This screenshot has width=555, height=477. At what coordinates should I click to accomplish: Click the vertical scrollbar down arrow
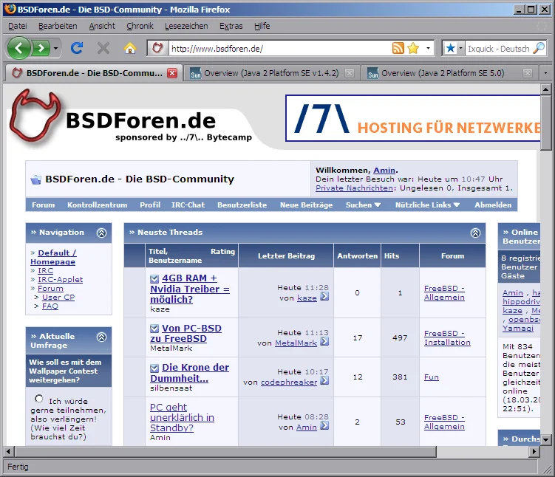pyautogui.click(x=545, y=440)
